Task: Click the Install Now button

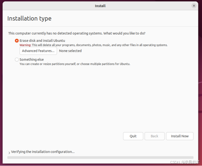Action: (180, 136)
